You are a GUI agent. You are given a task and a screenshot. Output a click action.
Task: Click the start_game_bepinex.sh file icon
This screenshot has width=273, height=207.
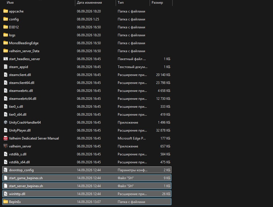[6, 178]
